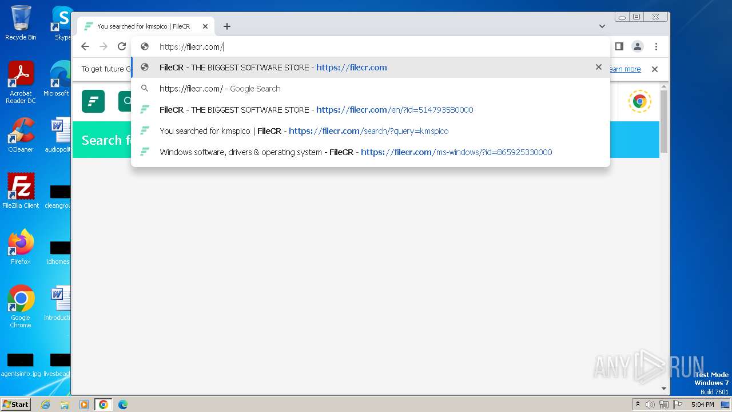Toggle the Chrome side panel icon
This screenshot has height=412, width=732.
pos(619,46)
